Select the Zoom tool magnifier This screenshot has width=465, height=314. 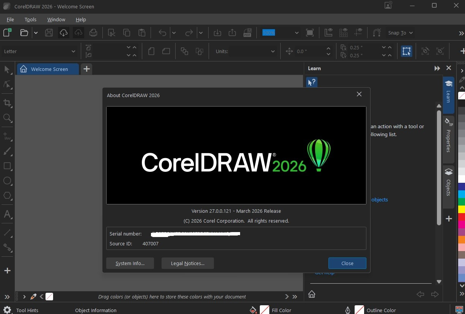click(x=7, y=118)
